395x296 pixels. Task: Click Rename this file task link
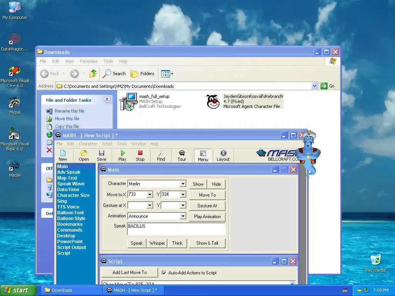click(69, 111)
